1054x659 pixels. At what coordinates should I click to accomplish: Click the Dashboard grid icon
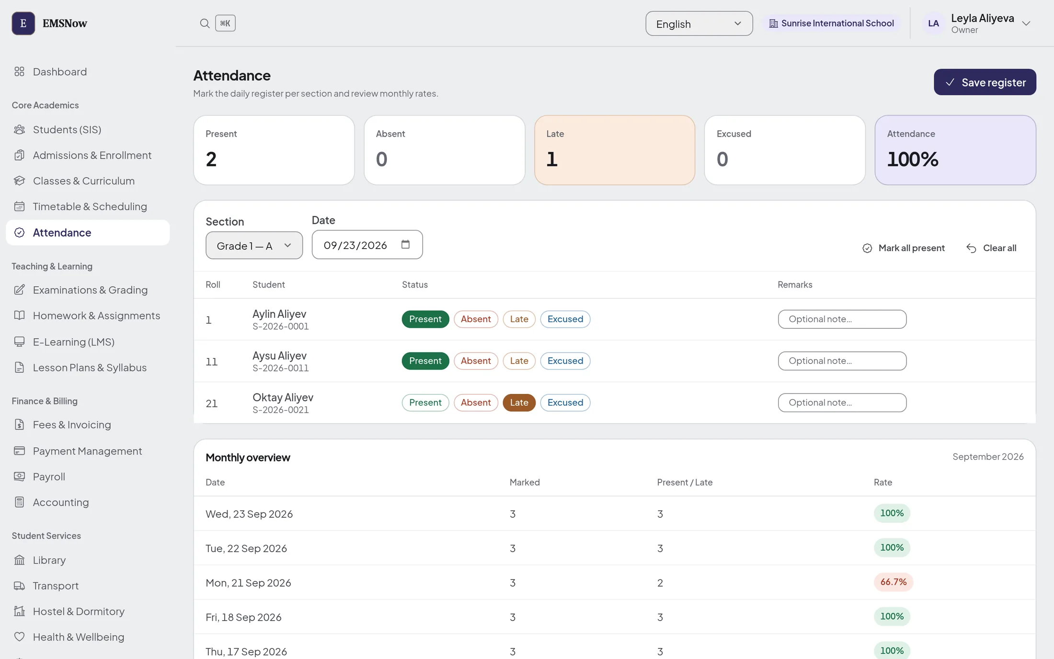pos(19,71)
